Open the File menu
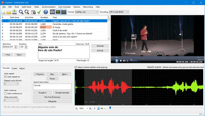 coord(4,7)
